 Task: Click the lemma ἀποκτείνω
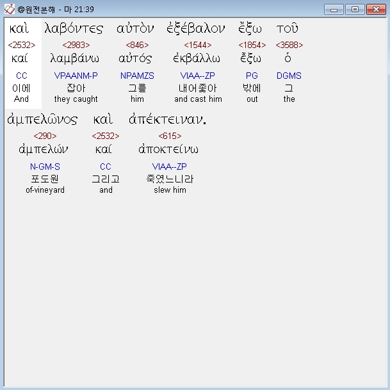click(168, 149)
